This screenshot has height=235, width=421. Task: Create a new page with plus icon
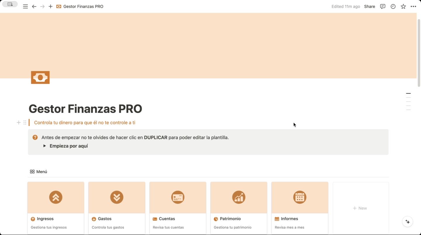(51, 6)
